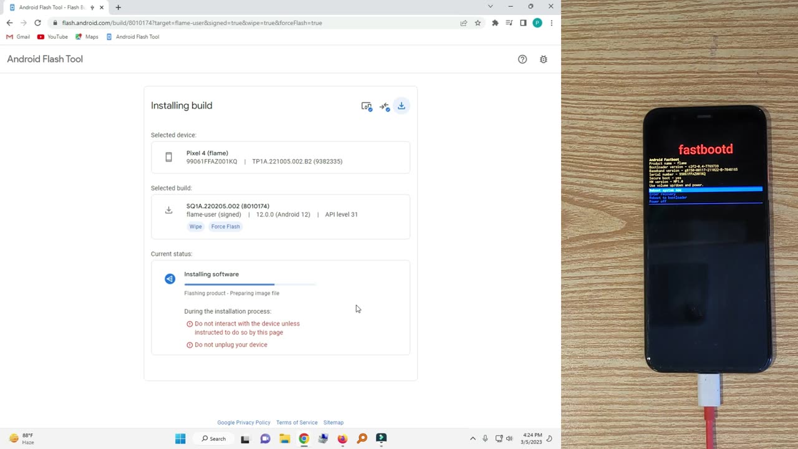Click the build selected step icon
The image size is (798, 449).
384,106
